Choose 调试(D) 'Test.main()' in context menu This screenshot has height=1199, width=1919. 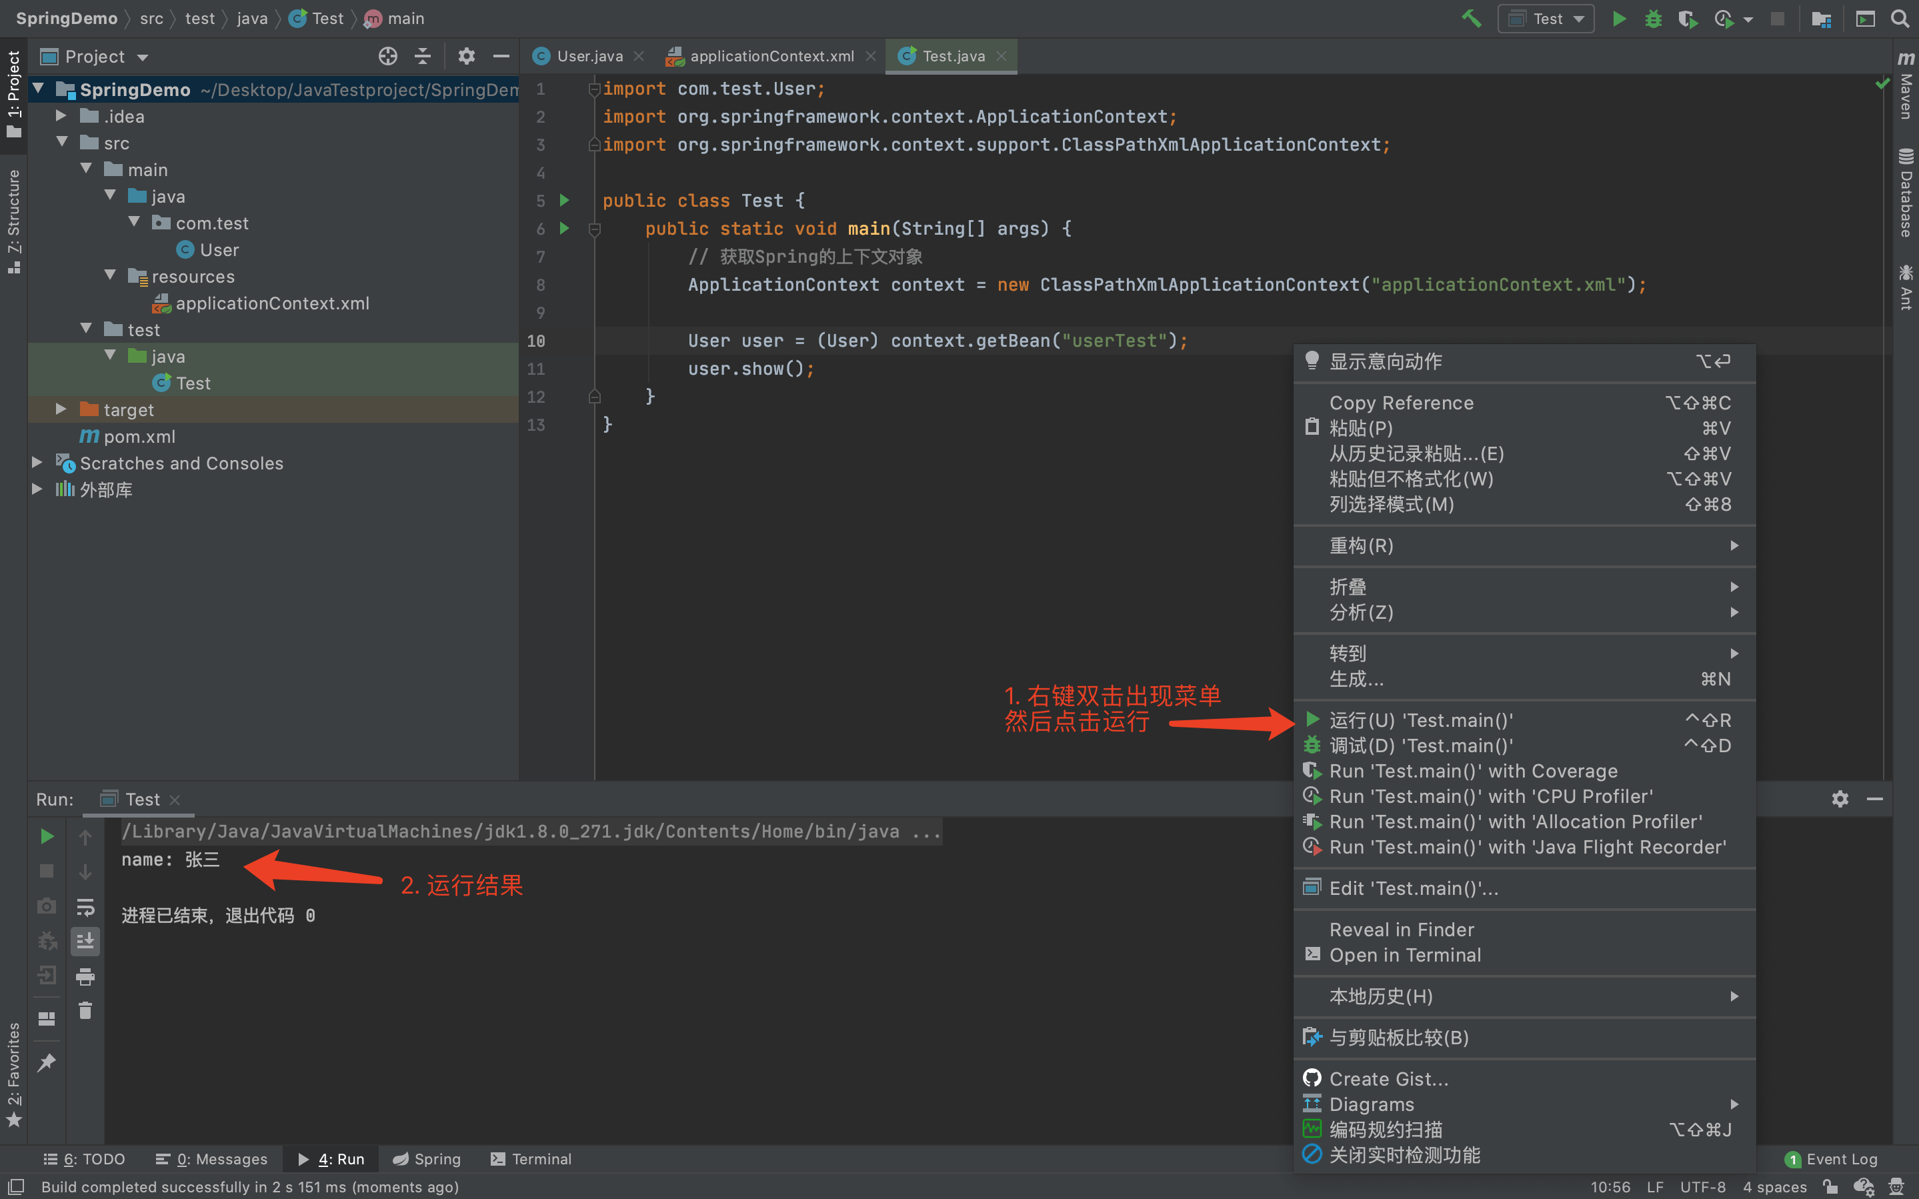pos(1524,746)
